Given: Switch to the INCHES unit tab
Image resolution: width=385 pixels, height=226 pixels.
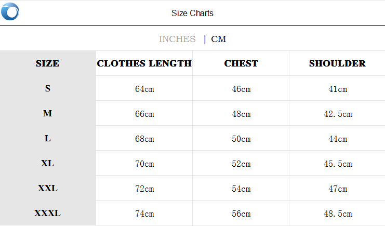Looking at the screenshot, I should (177, 39).
